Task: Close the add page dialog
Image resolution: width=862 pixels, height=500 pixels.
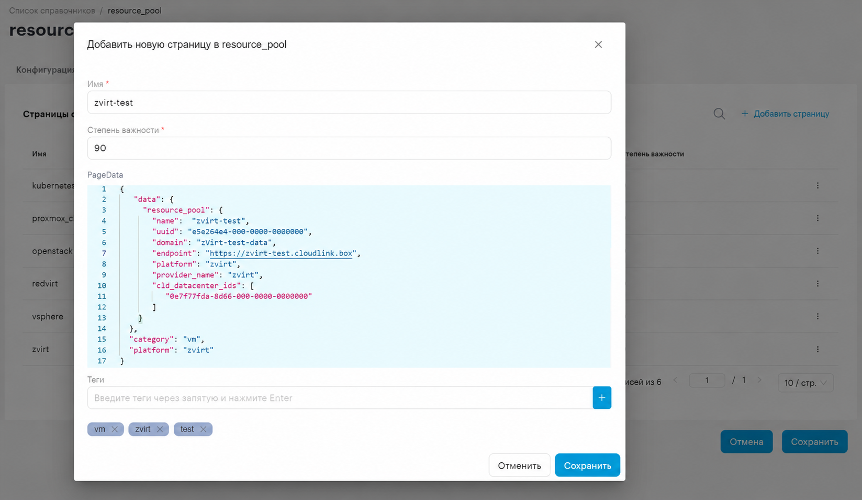Action: 598,45
